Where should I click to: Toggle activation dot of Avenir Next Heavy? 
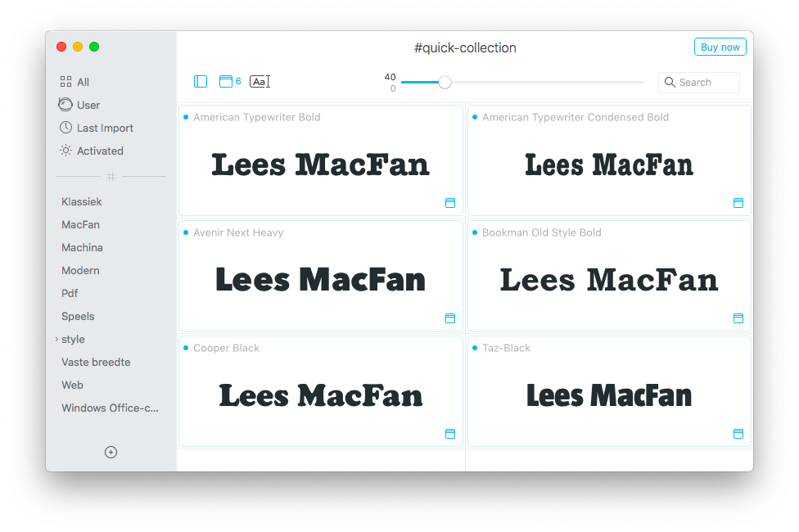click(x=186, y=232)
